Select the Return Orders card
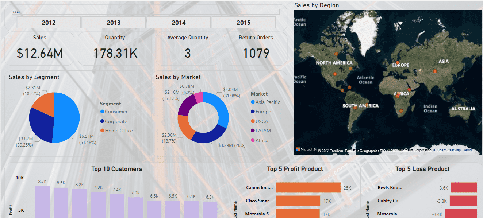 tap(256, 48)
